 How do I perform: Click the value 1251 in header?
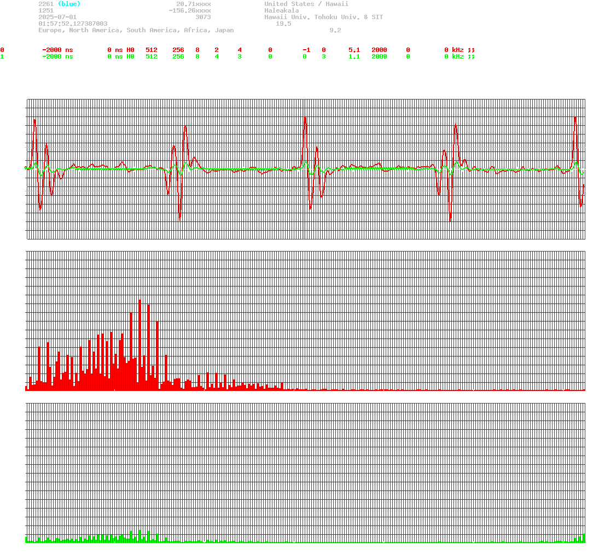[46, 11]
